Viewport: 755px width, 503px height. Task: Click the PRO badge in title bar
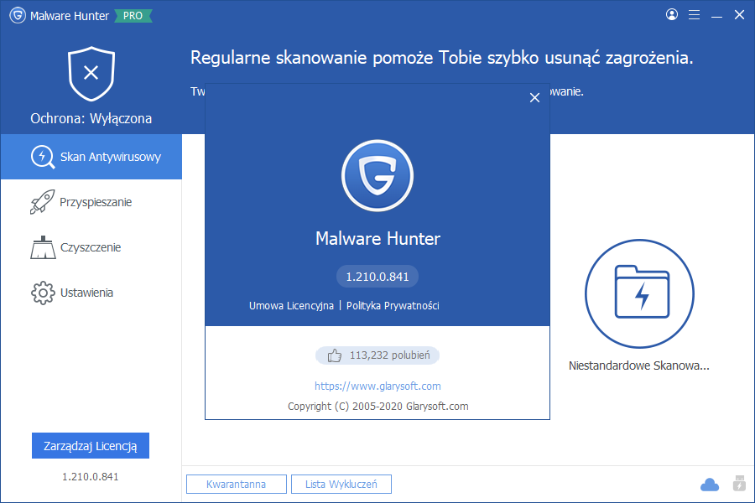click(x=133, y=16)
